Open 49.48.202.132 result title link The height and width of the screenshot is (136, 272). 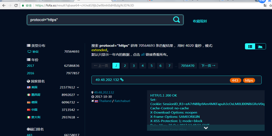(107, 80)
